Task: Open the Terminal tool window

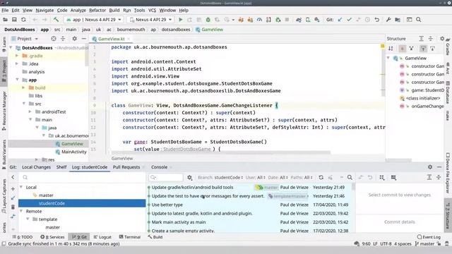Action: pyautogui.click(x=130, y=237)
